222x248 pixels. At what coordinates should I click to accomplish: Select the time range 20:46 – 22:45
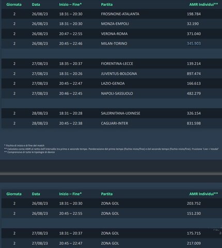point(71,94)
